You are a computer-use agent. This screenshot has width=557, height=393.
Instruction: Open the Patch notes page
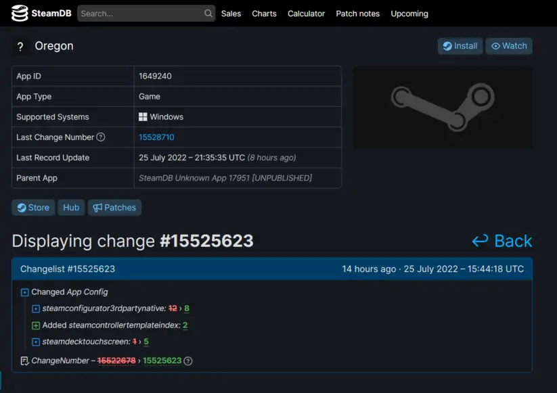tap(357, 14)
